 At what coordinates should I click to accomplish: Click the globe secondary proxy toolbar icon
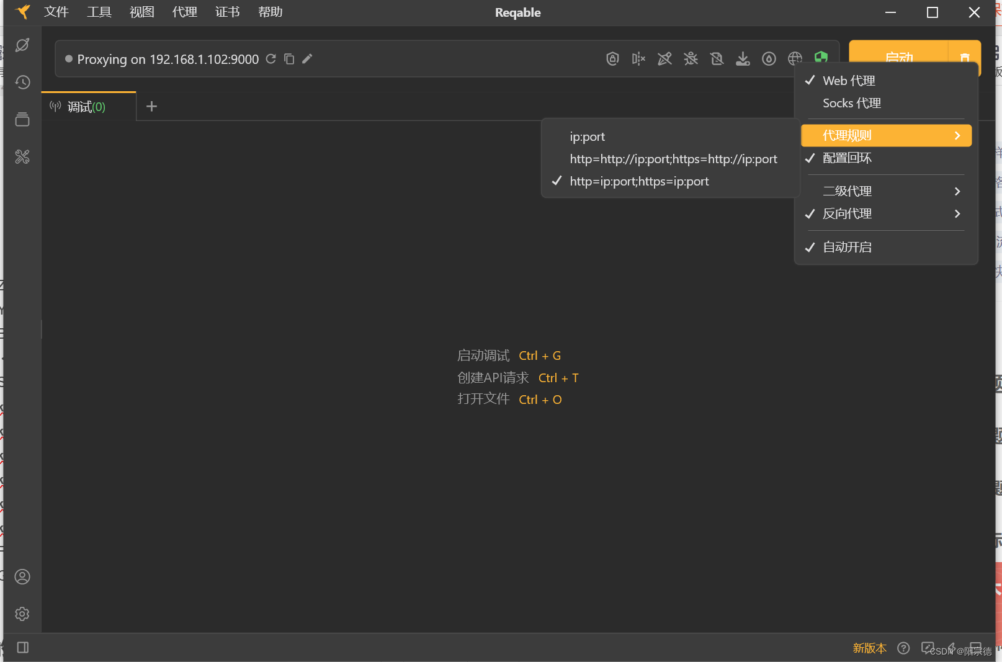coord(795,59)
